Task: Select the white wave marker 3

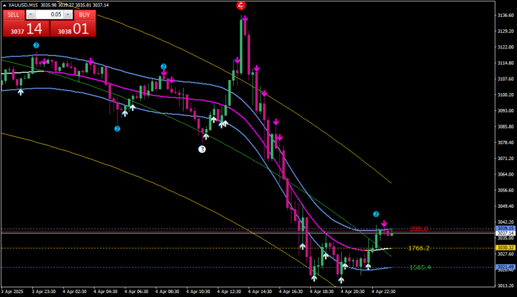Action: 202,150
